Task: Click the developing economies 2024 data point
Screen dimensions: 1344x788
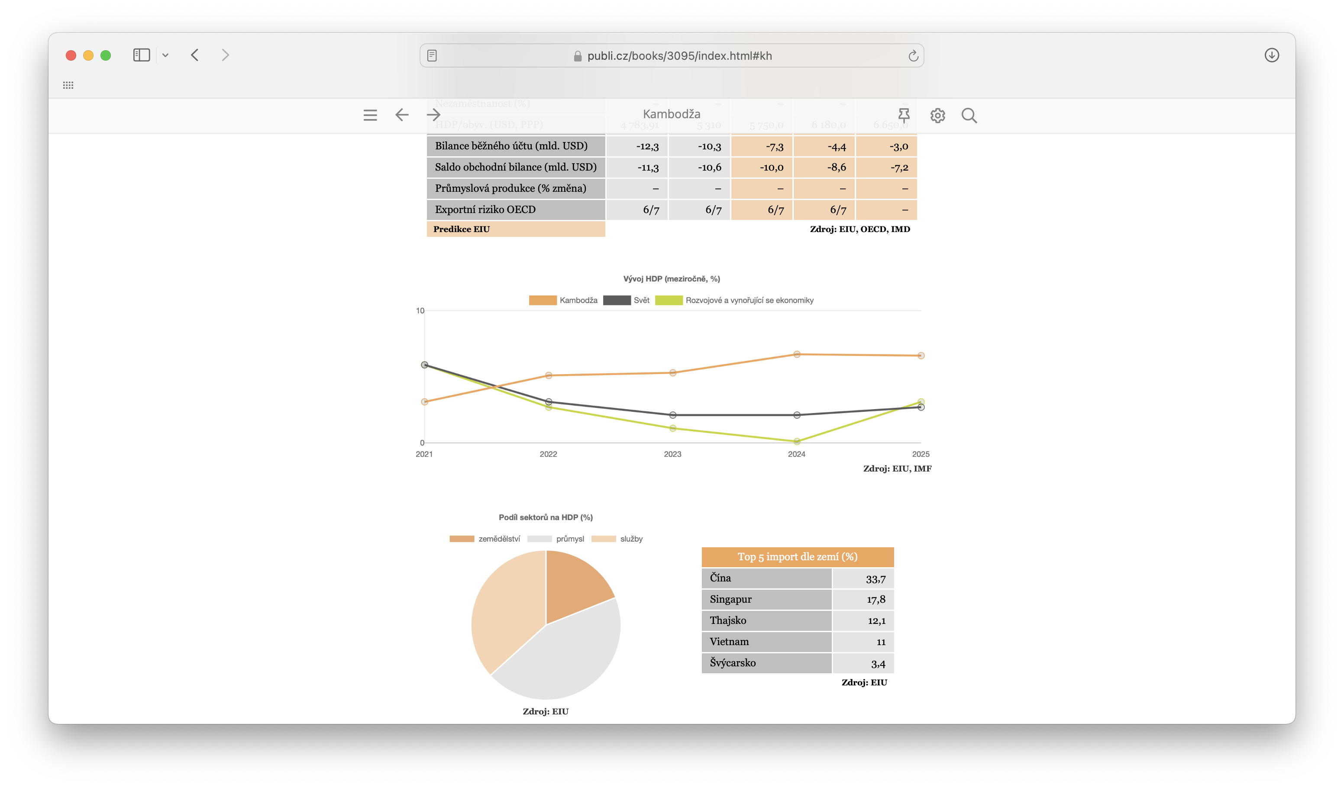Action: [x=797, y=442]
